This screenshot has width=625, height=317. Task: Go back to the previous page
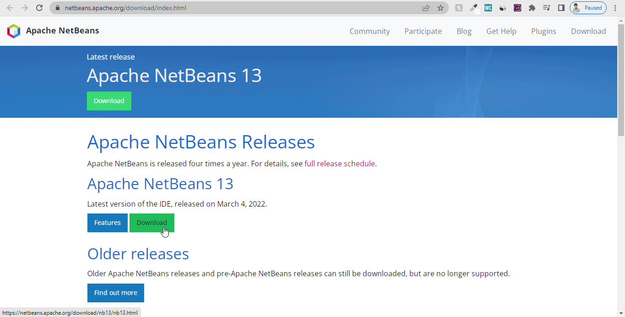10,8
